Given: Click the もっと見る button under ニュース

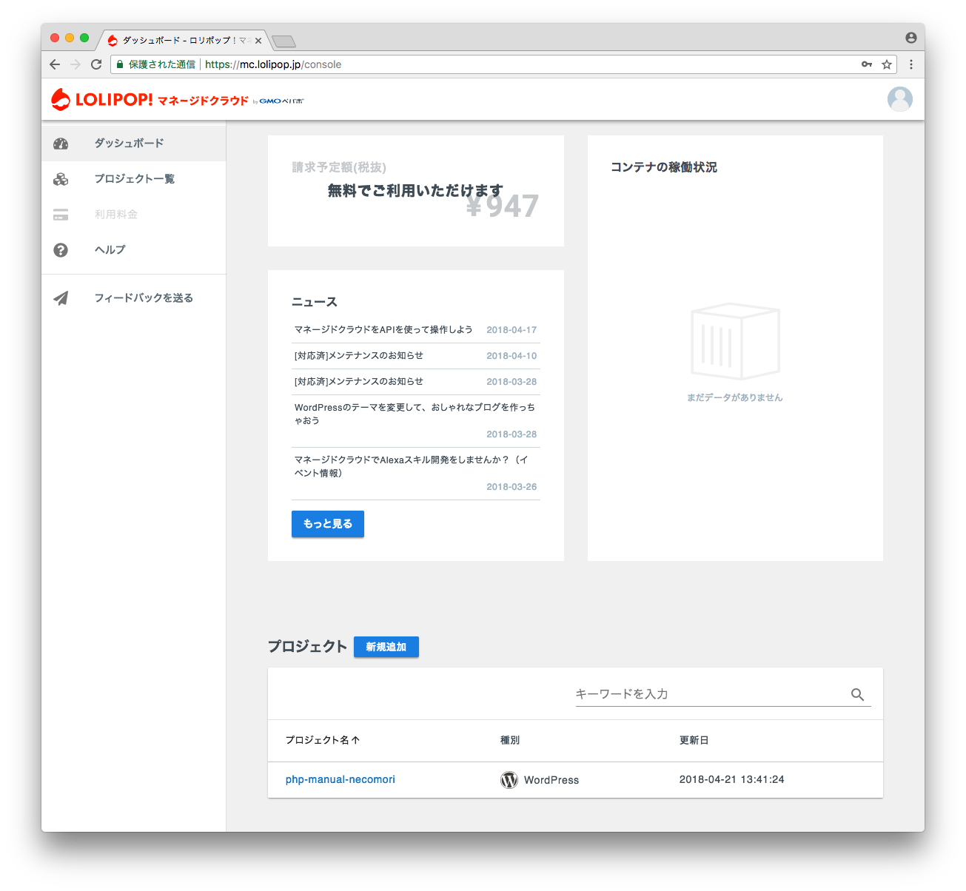Looking at the screenshot, I should (327, 524).
